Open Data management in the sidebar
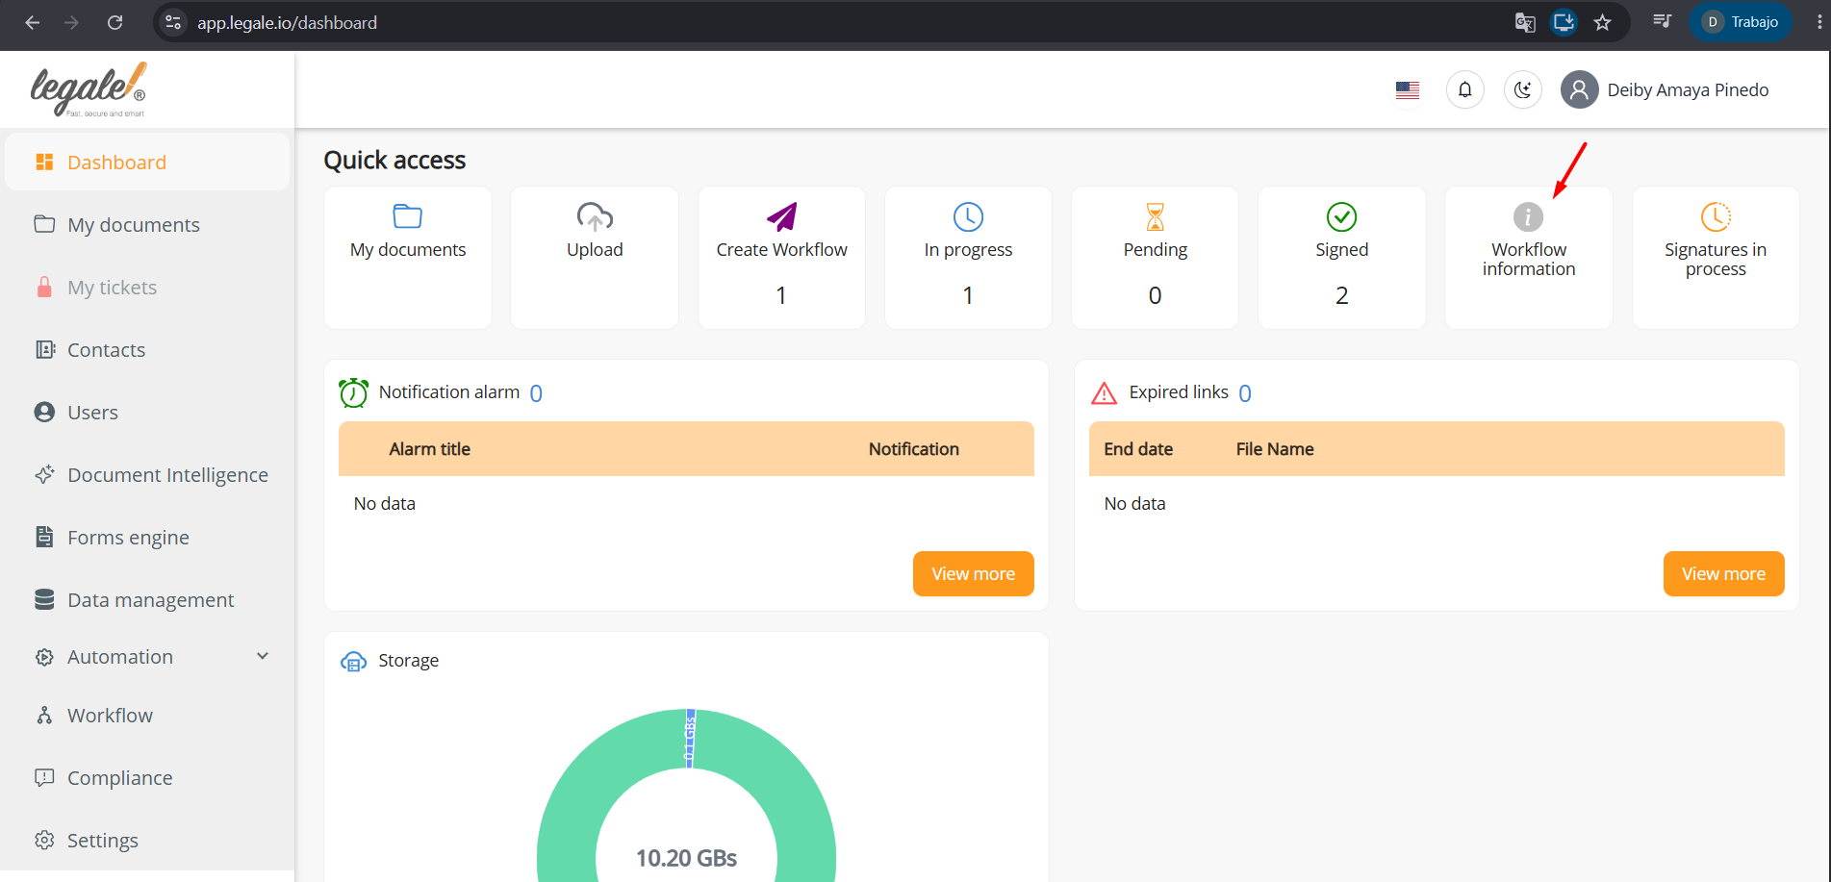 (147, 599)
